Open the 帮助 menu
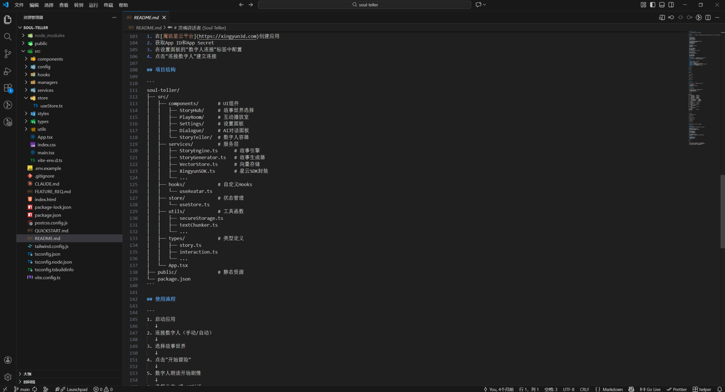This screenshot has width=725, height=392. (x=123, y=5)
